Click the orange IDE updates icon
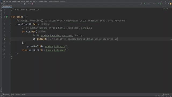 tap(171, 4)
